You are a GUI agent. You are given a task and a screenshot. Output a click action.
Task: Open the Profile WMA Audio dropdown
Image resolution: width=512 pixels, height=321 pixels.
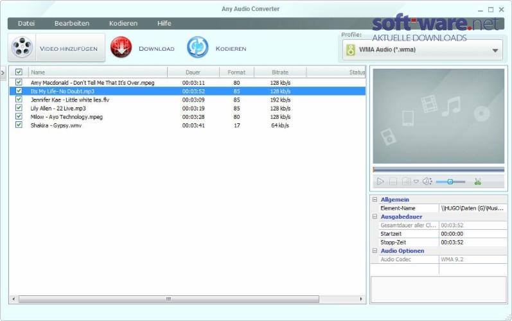point(423,50)
